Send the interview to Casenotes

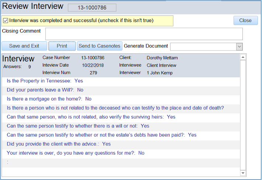(99, 46)
